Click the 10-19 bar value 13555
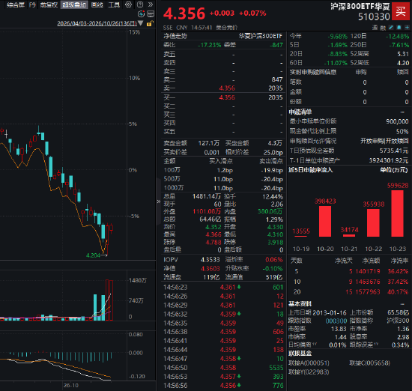The height and width of the screenshot is (391, 412). pyautogui.click(x=301, y=231)
